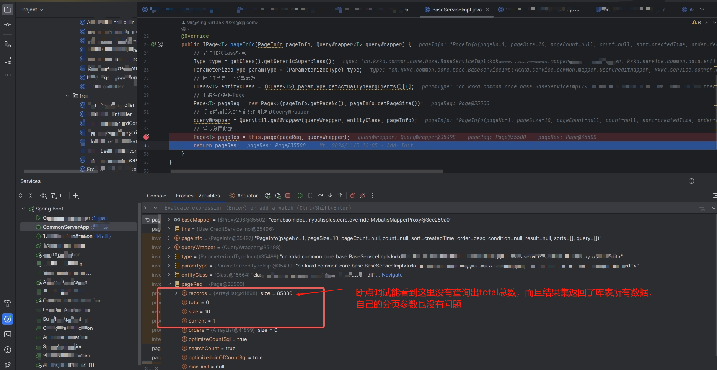The width and height of the screenshot is (717, 370).
Task: Toggle Mute Breakpoints in debugger toolbar
Action: click(363, 196)
